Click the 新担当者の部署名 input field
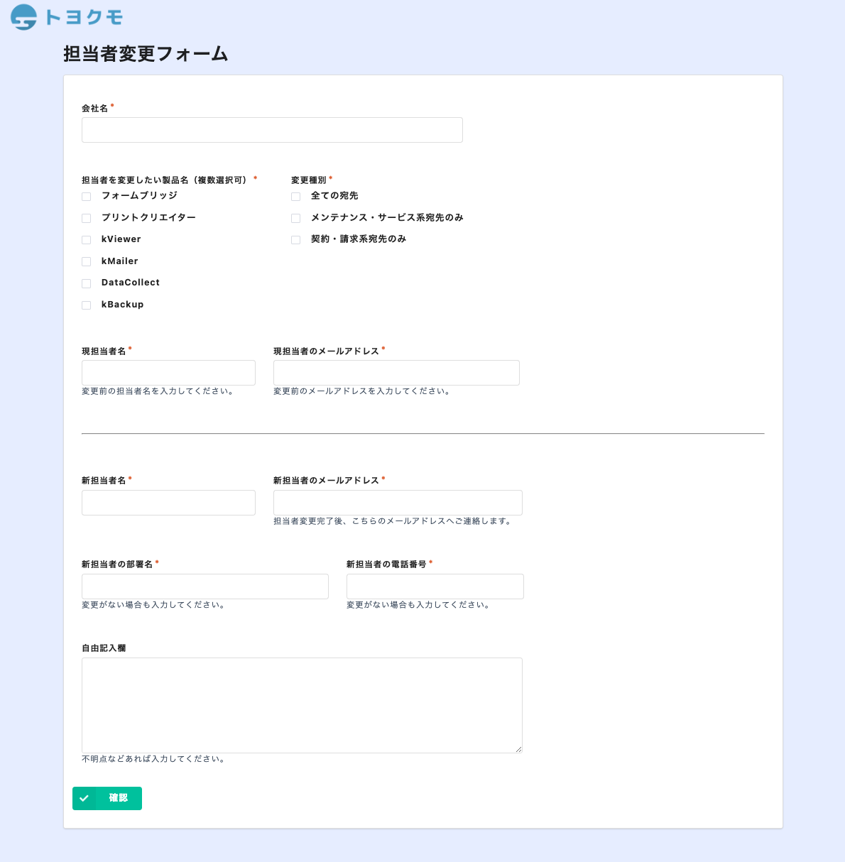This screenshot has width=845, height=862. [205, 587]
